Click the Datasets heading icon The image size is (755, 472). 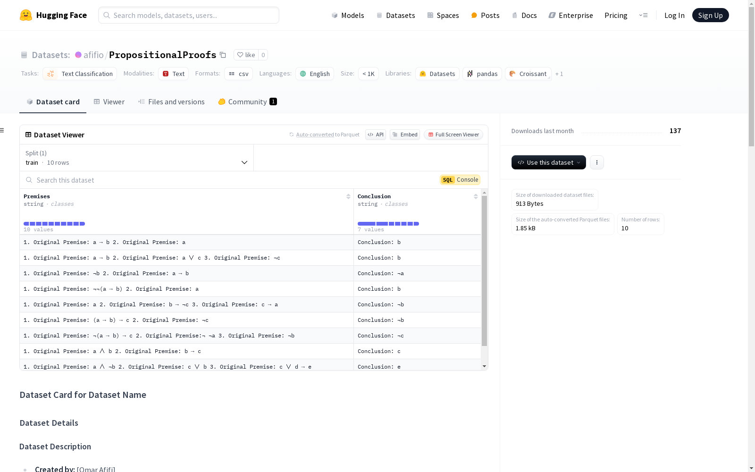(x=24, y=55)
